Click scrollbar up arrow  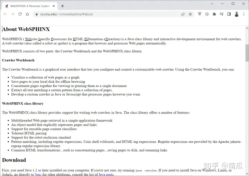(247, 28)
